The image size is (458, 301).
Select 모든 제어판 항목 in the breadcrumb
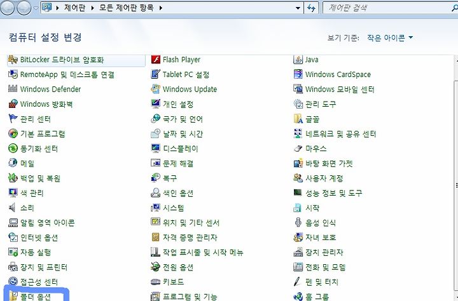click(x=127, y=8)
